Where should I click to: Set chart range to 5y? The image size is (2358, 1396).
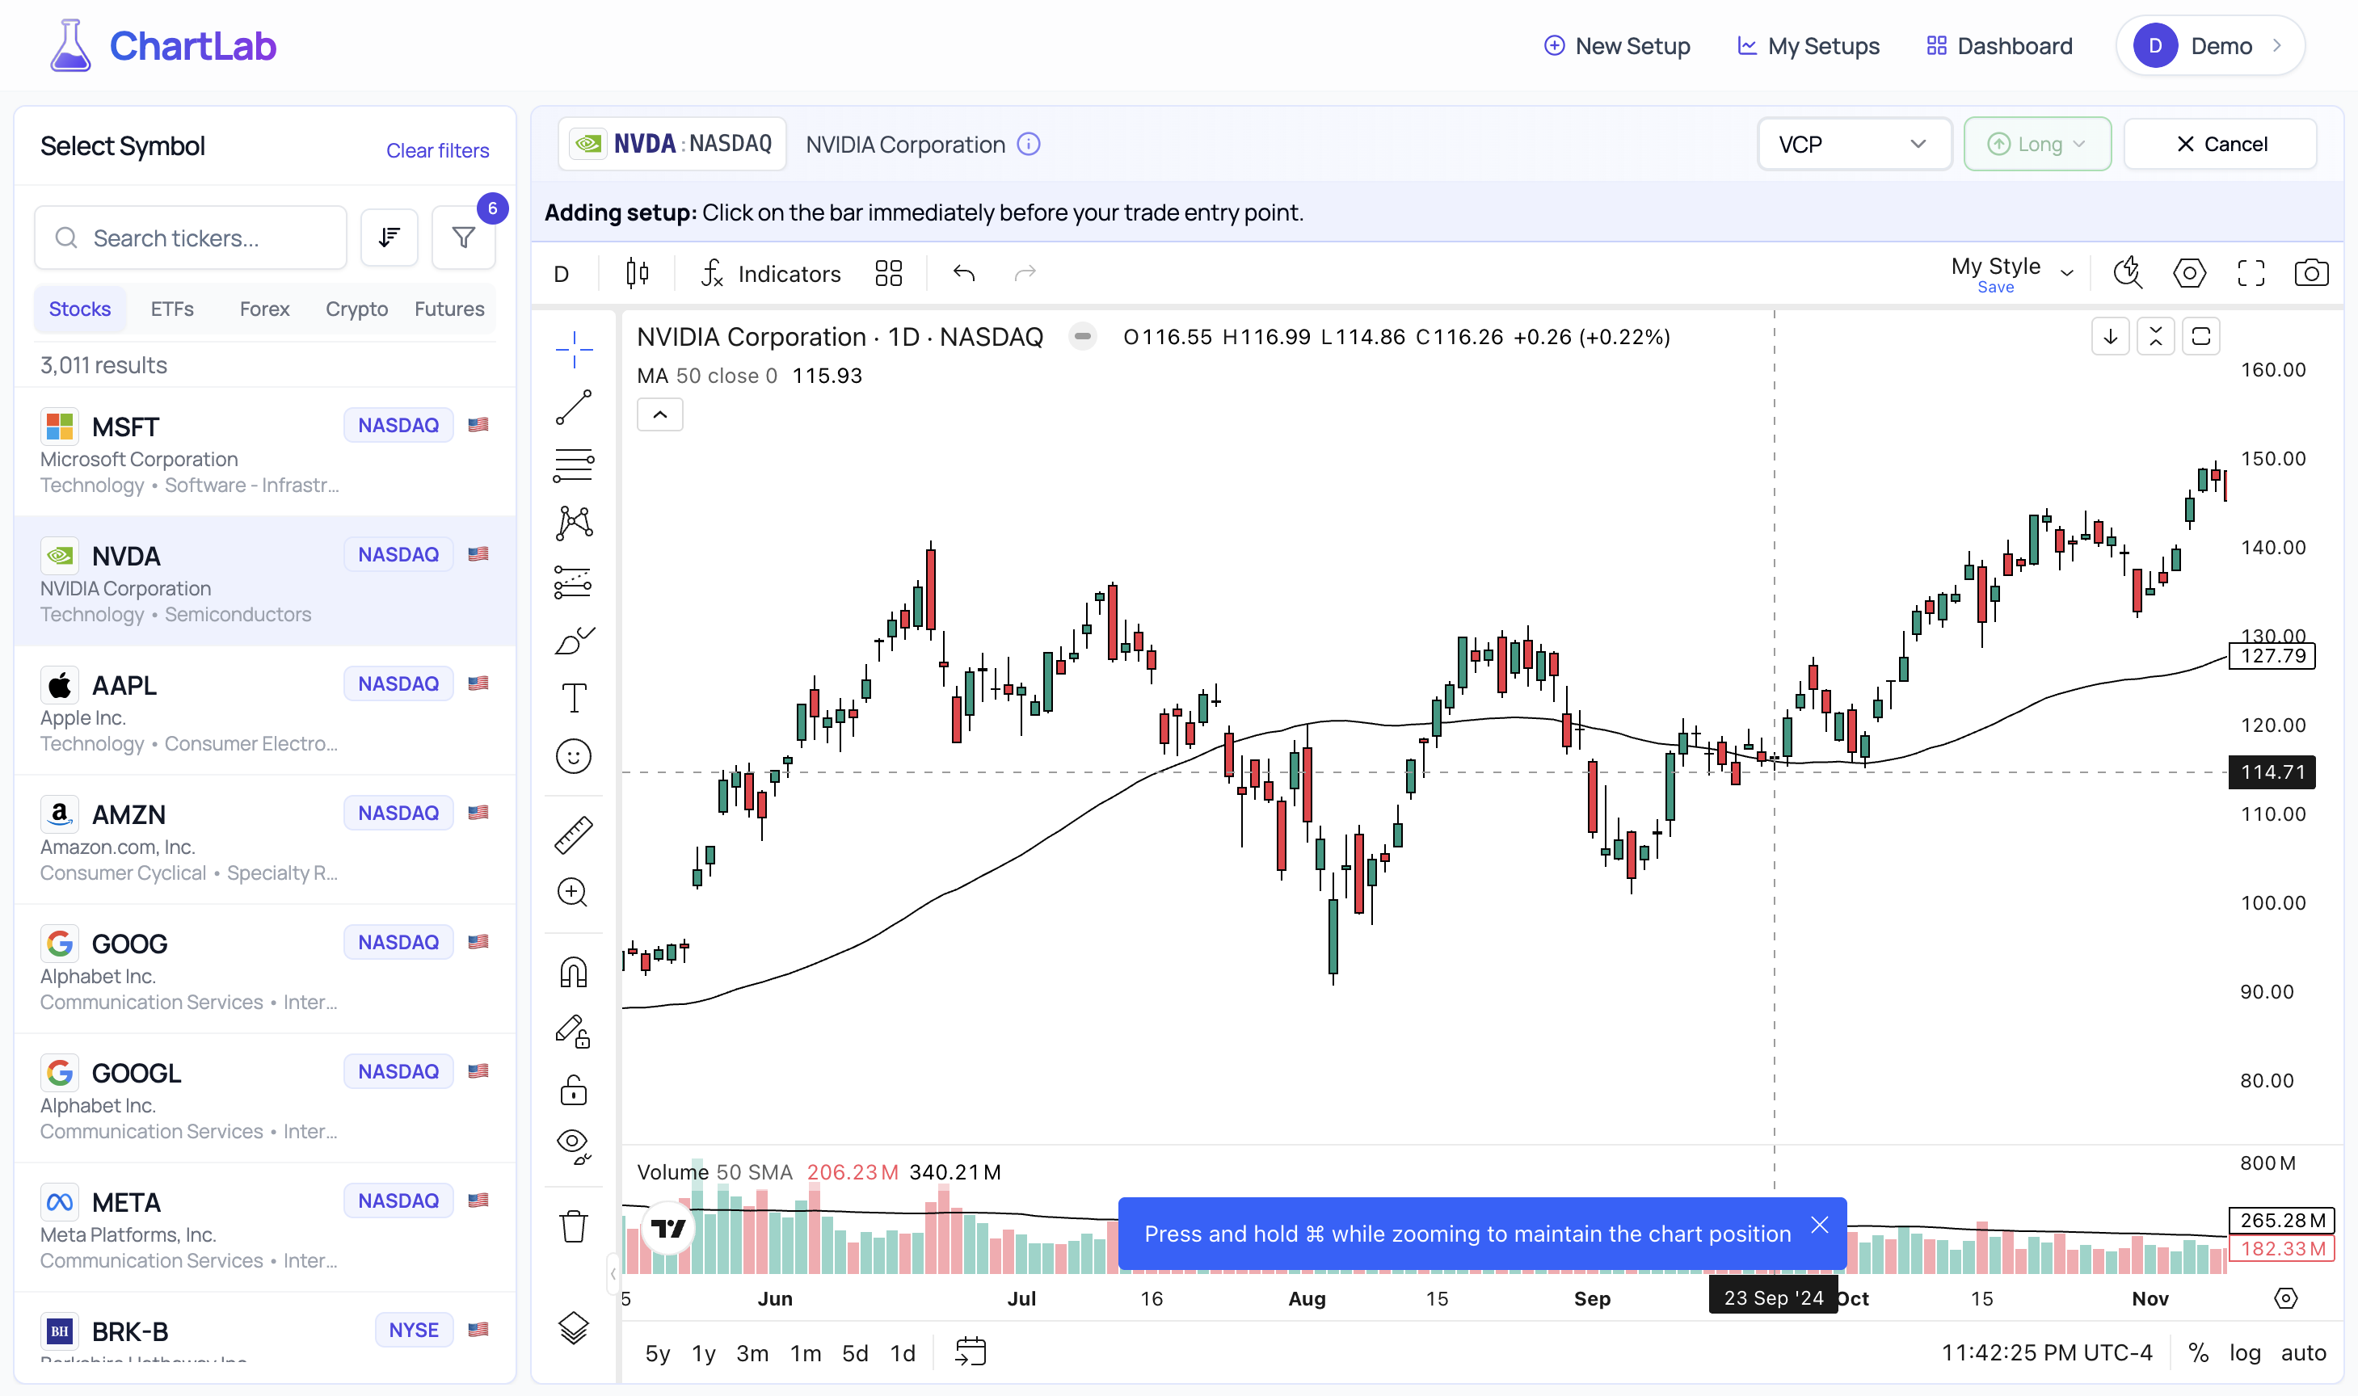click(x=658, y=1352)
